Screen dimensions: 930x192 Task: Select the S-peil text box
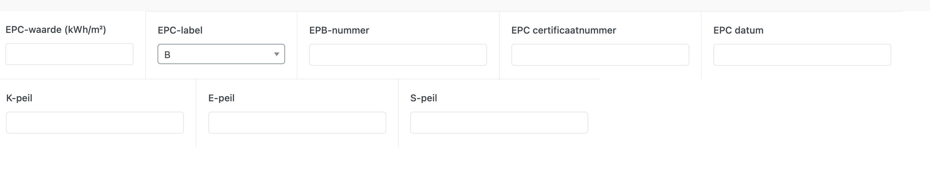[x=499, y=123]
